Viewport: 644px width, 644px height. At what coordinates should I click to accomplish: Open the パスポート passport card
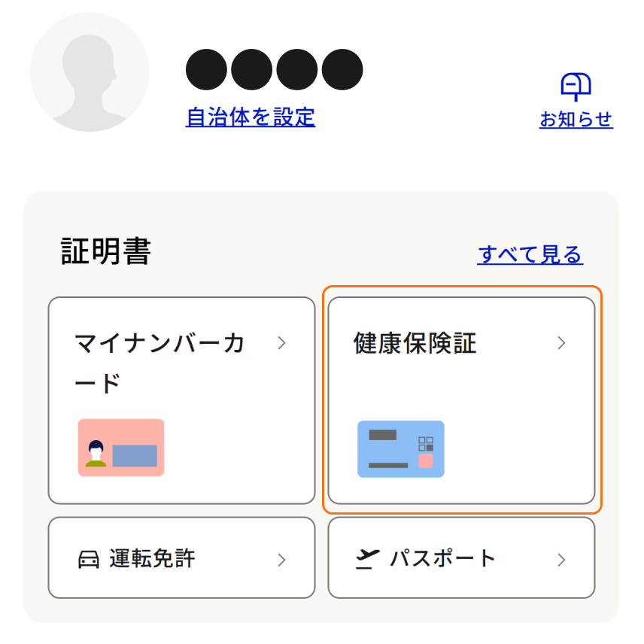[460, 558]
